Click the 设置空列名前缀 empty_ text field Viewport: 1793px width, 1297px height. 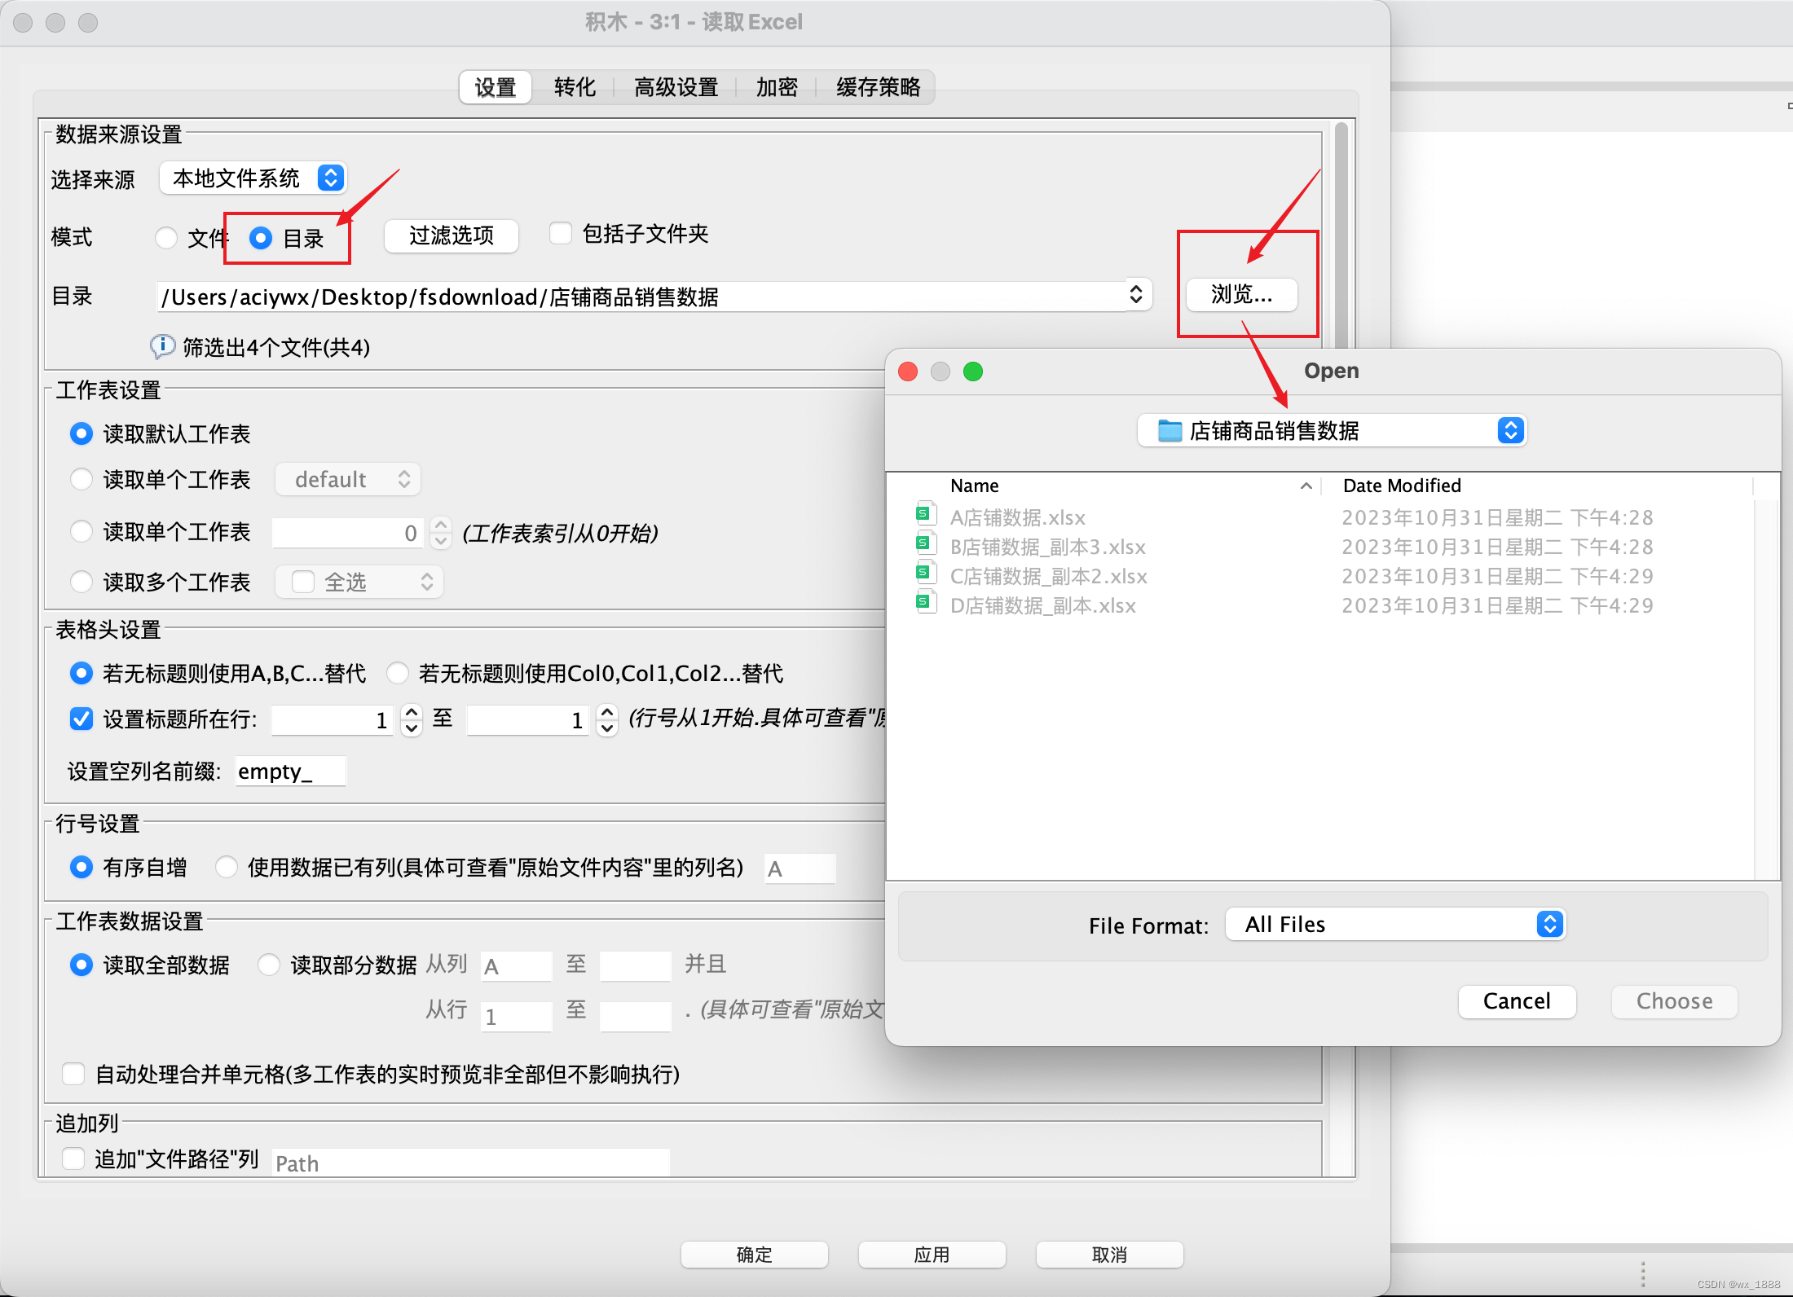[290, 771]
